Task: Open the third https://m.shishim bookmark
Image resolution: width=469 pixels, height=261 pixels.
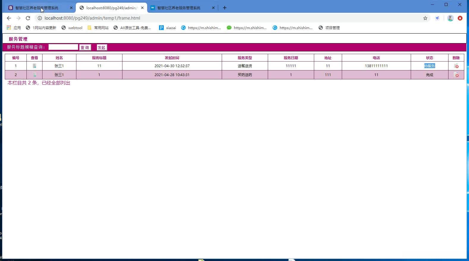Action: point(292,28)
